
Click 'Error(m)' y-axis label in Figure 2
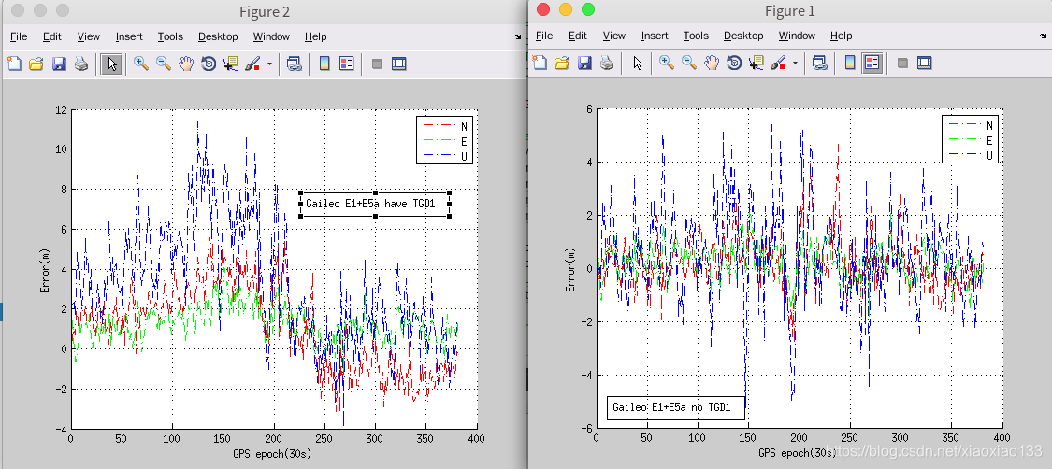[45, 270]
